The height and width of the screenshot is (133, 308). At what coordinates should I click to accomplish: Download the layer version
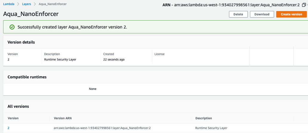pyautogui.click(x=262, y=14)
